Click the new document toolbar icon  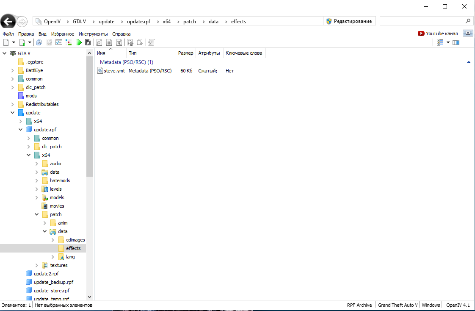tap(6, 42)
